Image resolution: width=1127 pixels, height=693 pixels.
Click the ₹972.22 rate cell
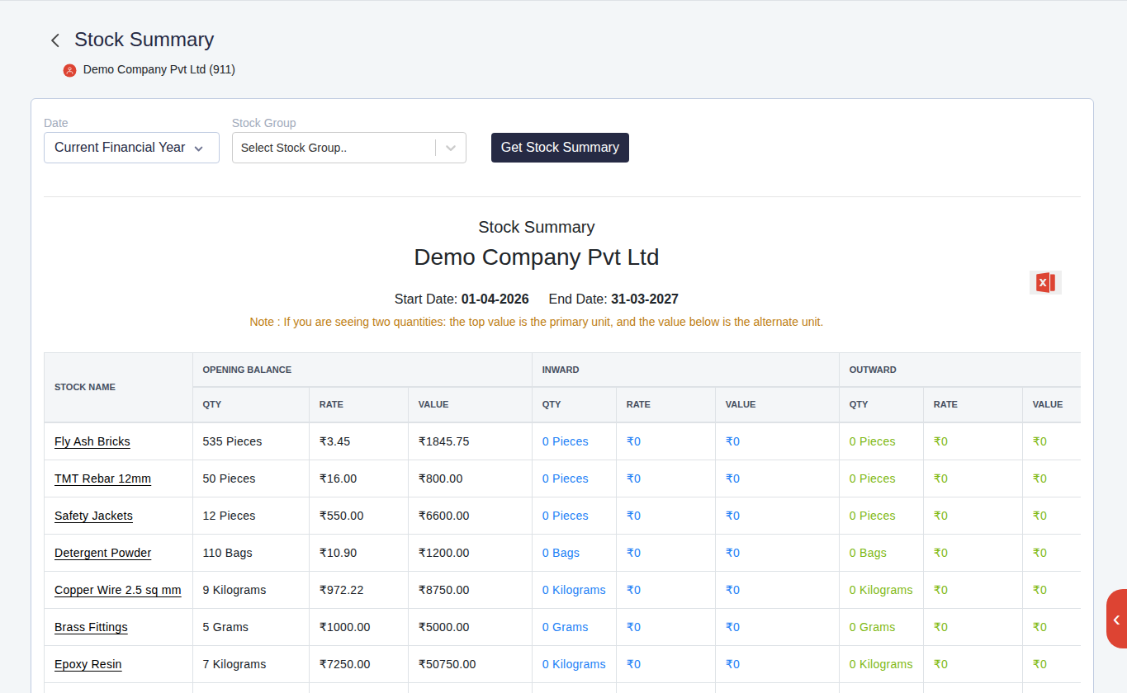click(x=358, y=590)
